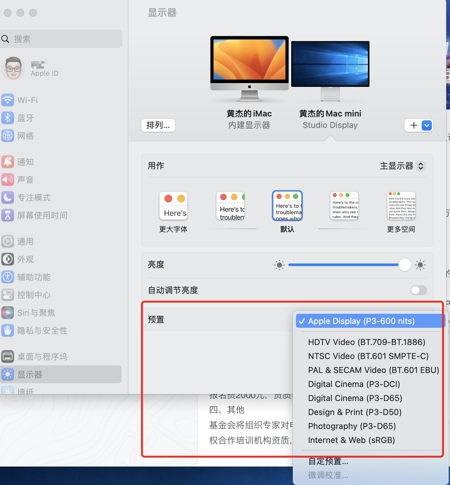The image size is (450, 485).
Task: Open 专注模式 focus mode moon icon
Action: coord(8,198)
